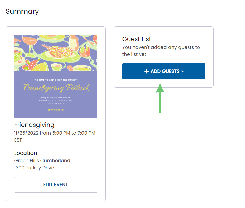Click RSVP TO JOHN on the invitation
This screenshot has height=208, width=245.
56,110
